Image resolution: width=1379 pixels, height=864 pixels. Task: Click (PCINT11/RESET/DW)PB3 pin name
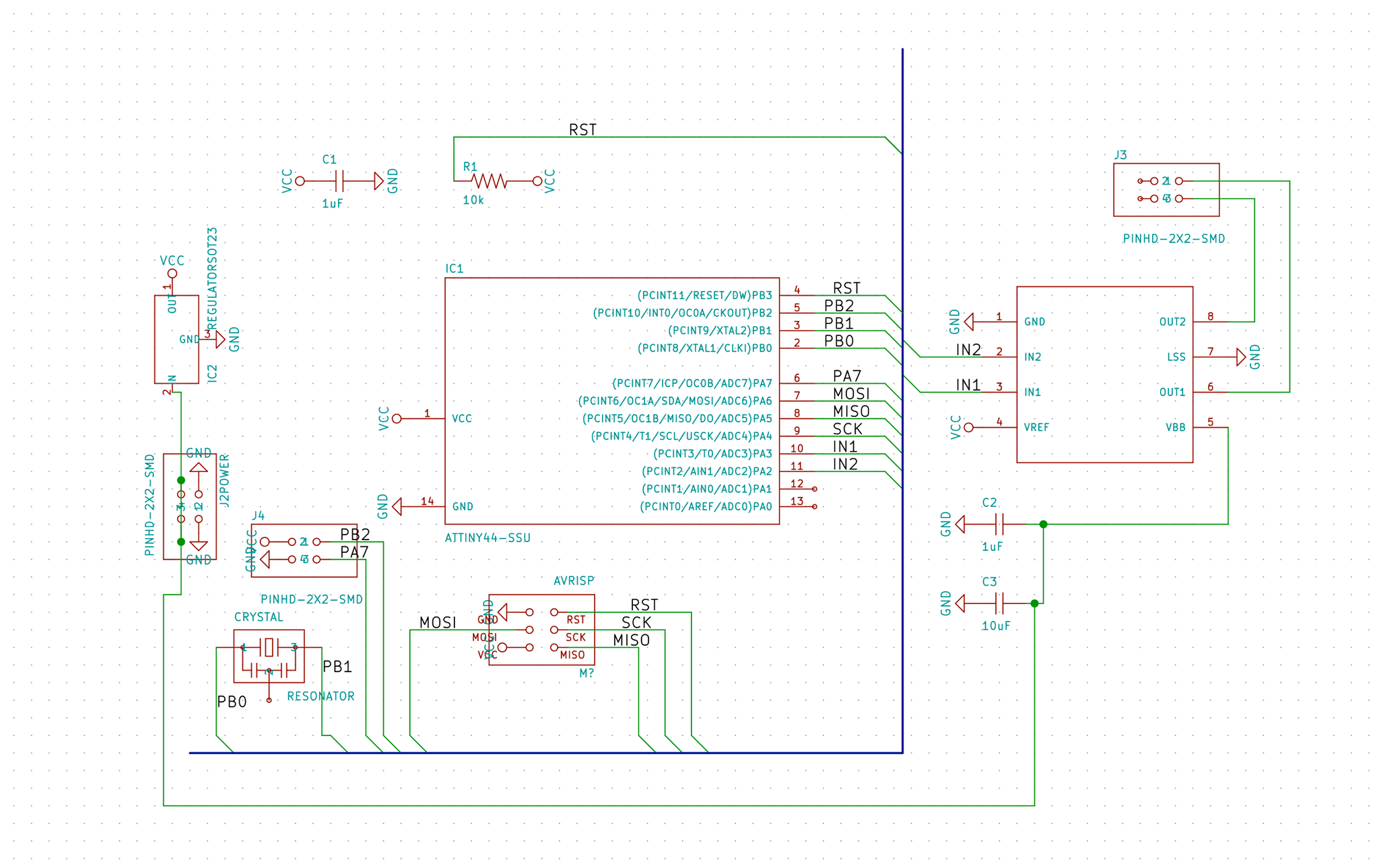pyautogui.click(x=704, y=296)
